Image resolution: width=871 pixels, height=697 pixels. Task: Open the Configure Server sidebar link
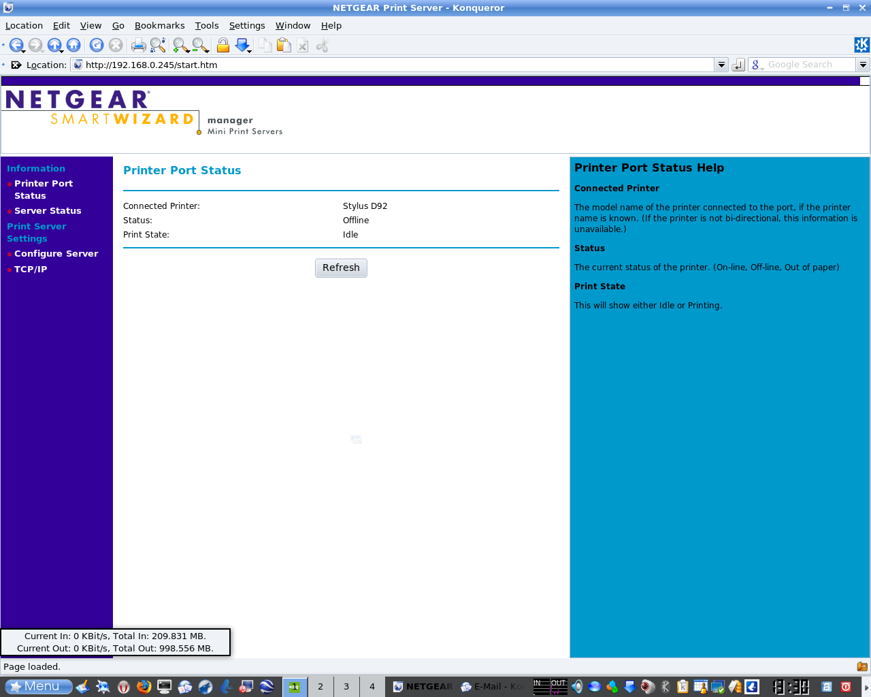point(56,254)
